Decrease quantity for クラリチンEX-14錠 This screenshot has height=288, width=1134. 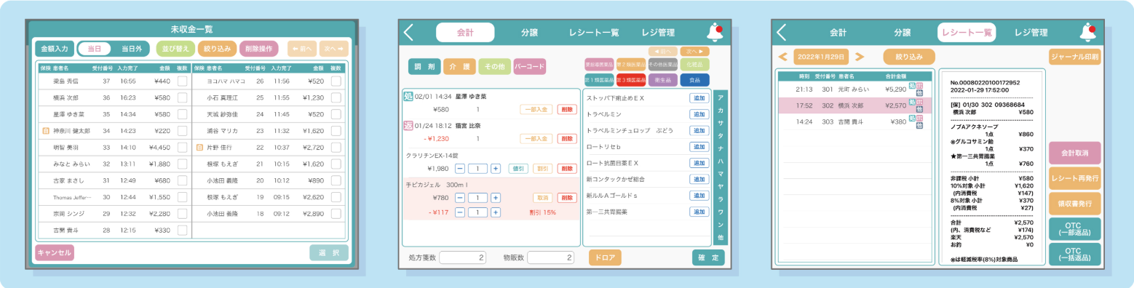pyautogui.click(x=459, y=169)
